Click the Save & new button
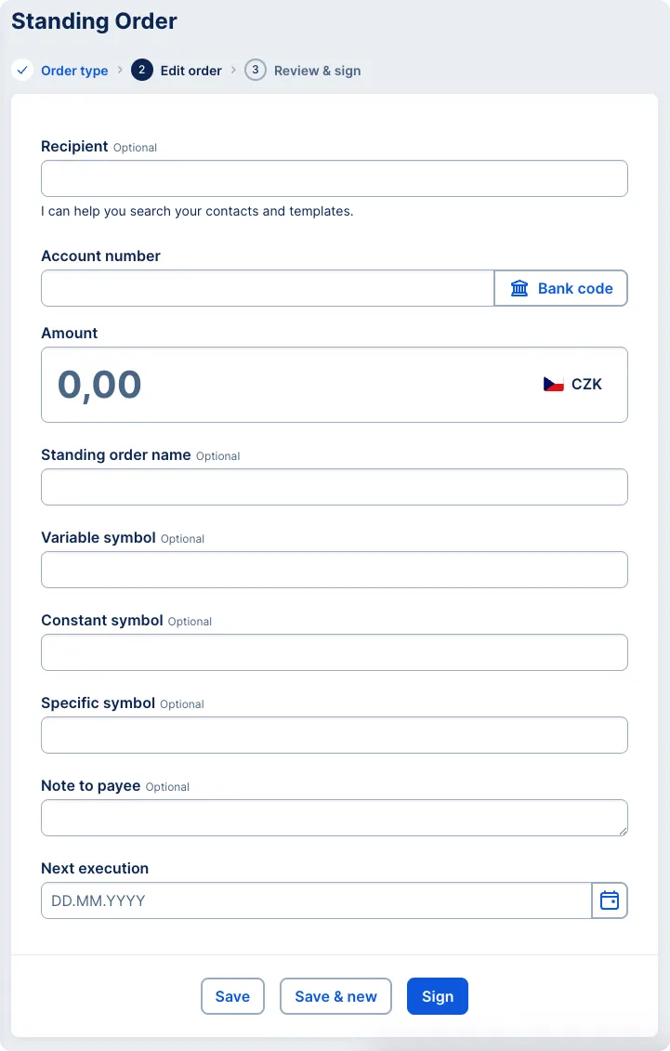Screen dimensions: 670x1051 click(x=335, y=995)
